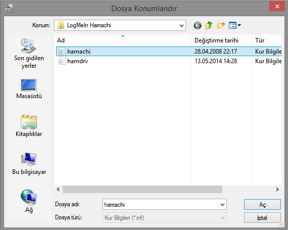
Task: Sort by the Değiştirme tarihi column header
Action: [x=221, y=40]
